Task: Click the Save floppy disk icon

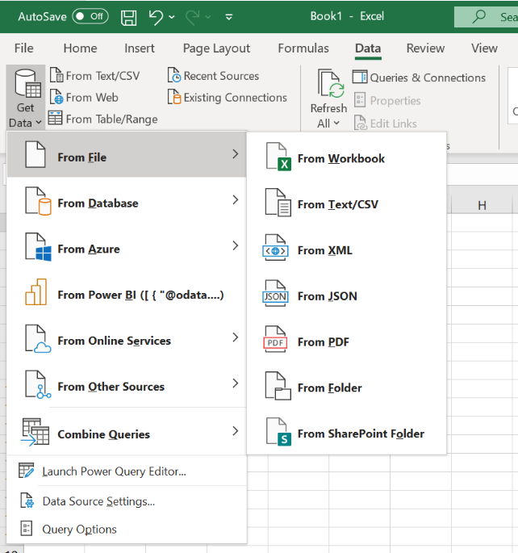Action: pos(128,17)
